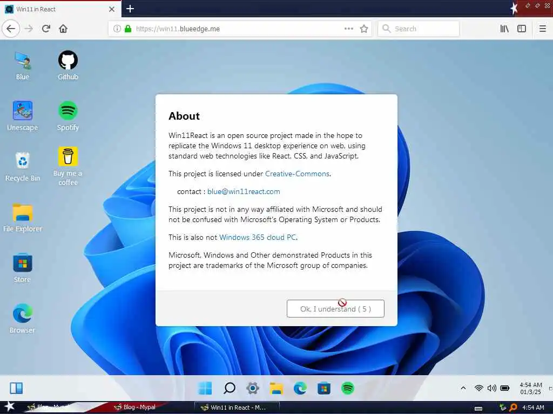Viewport: 553px width, 414px height.
Task: Open Spotify from the Win11 taskbar
Action: point(348,388)
